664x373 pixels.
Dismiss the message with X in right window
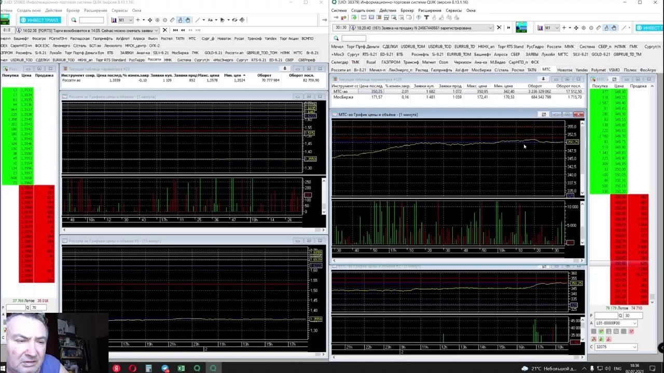tap(499, 27)
